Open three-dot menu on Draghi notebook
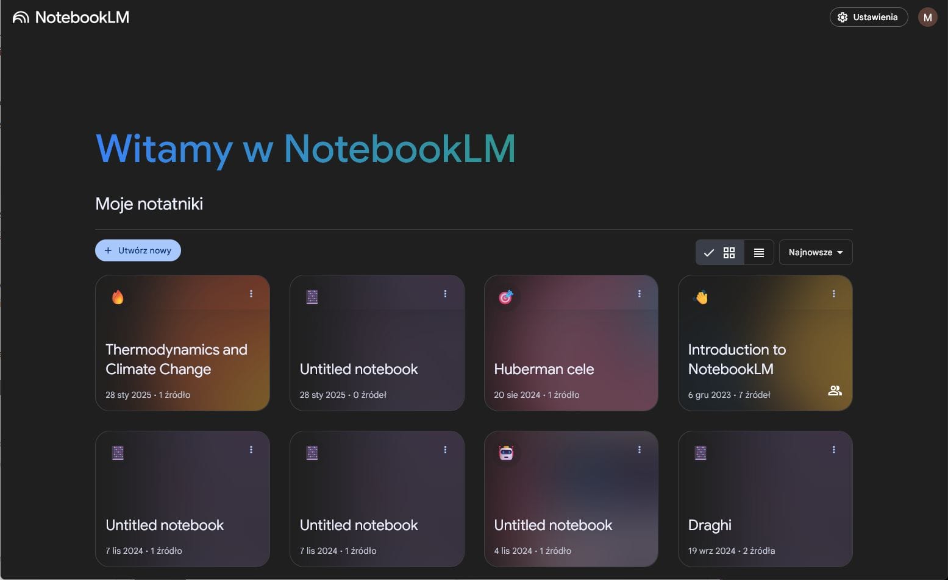The height and width of the screenshot is (580, 948). 834,450
